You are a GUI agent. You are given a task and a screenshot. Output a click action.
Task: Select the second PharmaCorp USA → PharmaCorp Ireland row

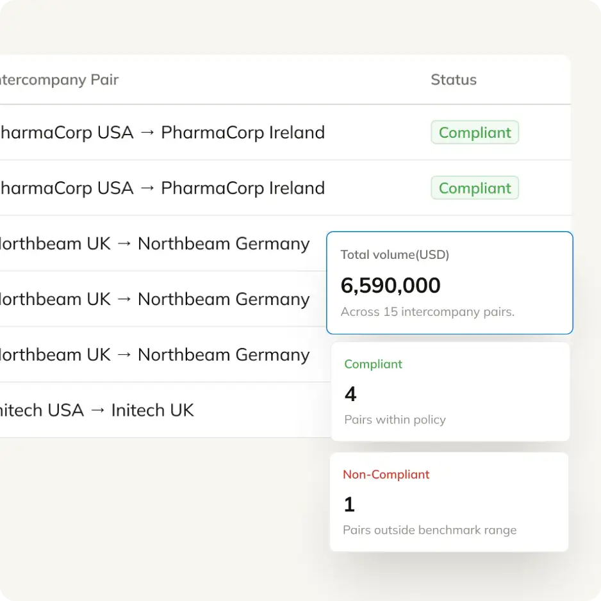click(x=161, y=188)
